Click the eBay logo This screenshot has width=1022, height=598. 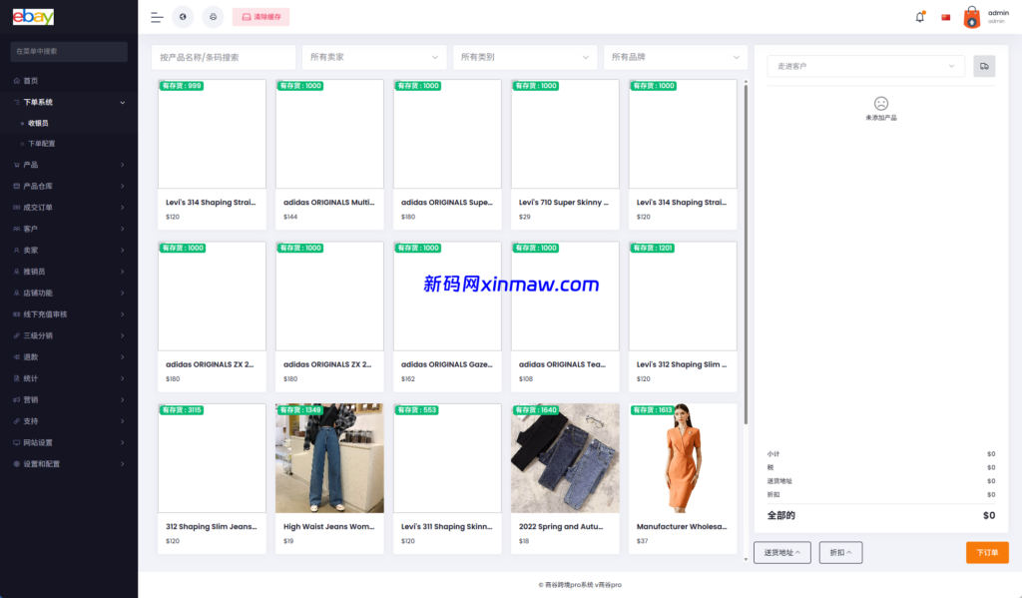(33, 17)
